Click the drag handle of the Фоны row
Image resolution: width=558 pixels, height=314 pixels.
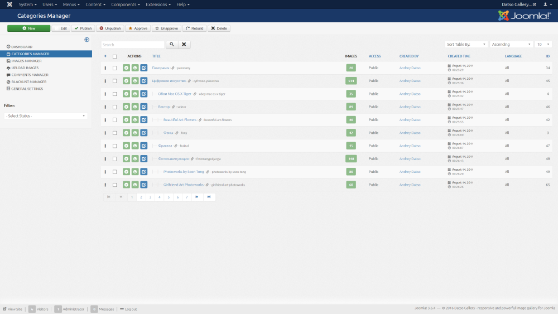105,133
